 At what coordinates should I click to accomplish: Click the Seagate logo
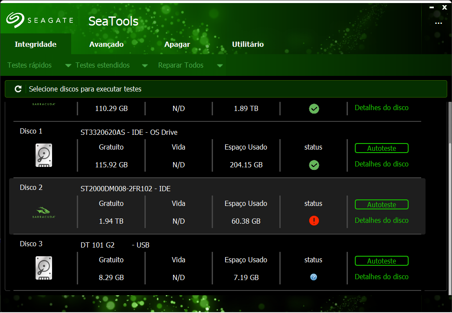(x=39, y=20)
